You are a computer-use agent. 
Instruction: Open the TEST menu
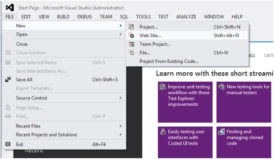coord(163,17)
